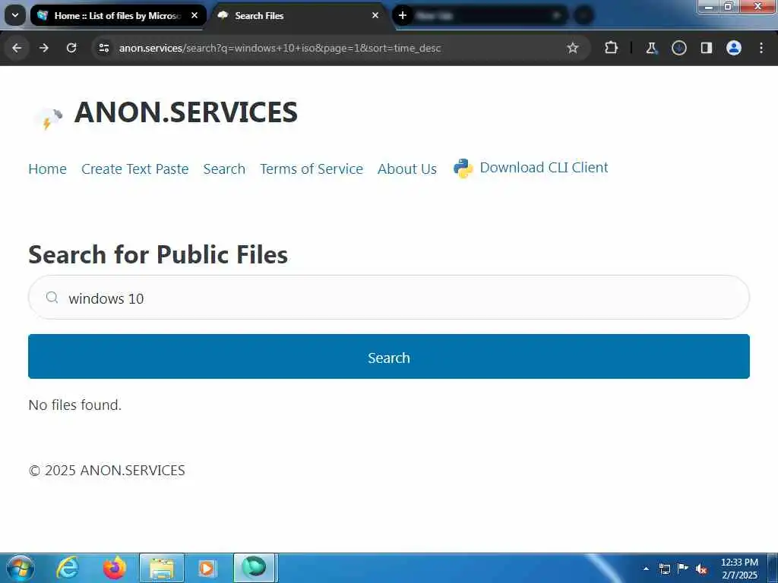Open the Windows Start menu
Screen dimensions: 778x583
pos(20,568)
